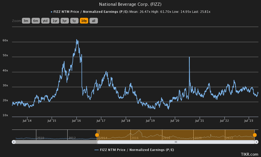Click the Jul '16 x-axis label
The width and height of the screenshot is (261, 157).
point(76,121)
